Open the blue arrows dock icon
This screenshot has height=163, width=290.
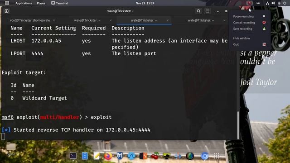178,156
